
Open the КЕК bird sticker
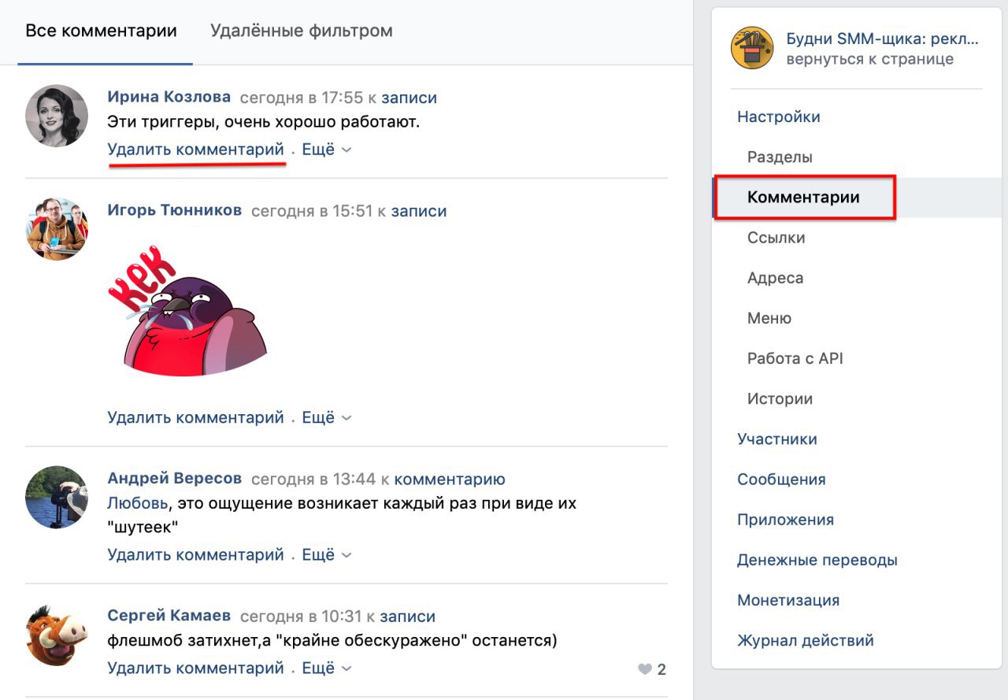tap(187, 311)
